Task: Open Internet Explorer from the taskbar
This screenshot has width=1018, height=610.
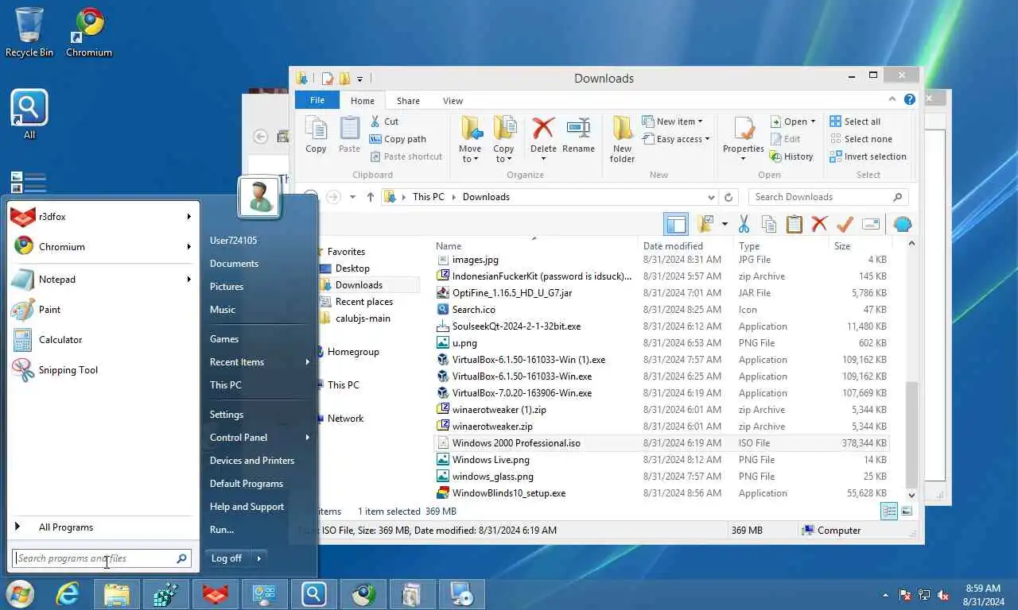Action: (x=67, y=594)
